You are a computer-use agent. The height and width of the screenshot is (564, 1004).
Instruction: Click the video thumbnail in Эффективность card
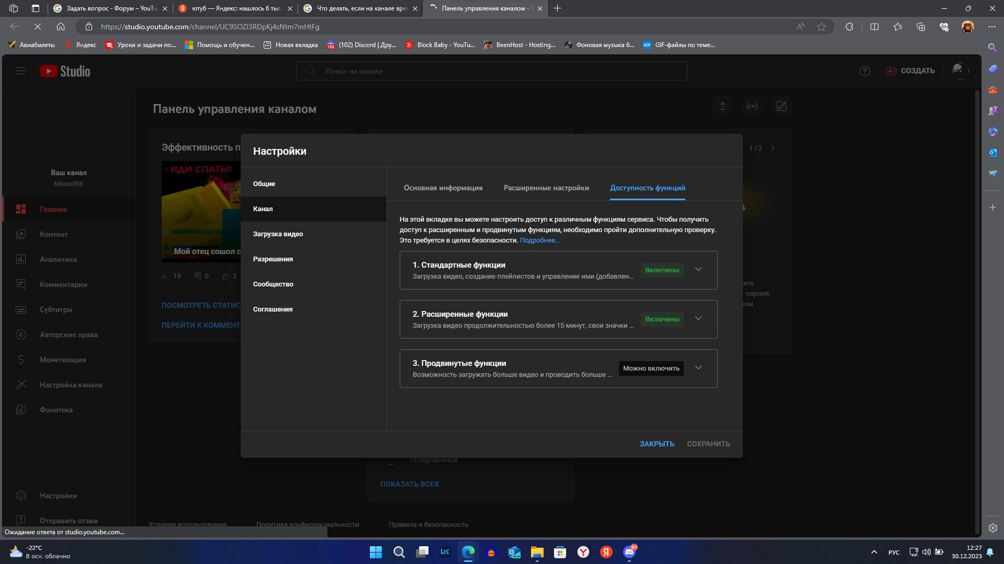[x=201, y=211]
